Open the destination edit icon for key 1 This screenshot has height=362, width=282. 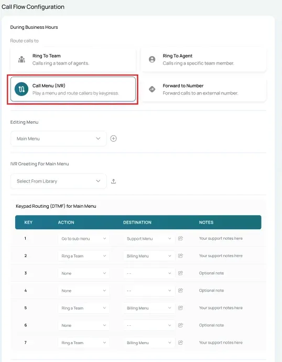[x=180, y=239]
